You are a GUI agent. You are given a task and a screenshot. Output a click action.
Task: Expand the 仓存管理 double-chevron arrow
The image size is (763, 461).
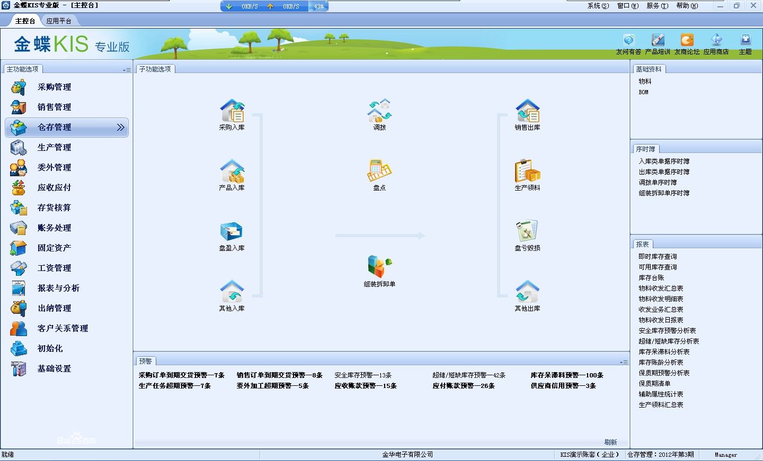[120, 127]
